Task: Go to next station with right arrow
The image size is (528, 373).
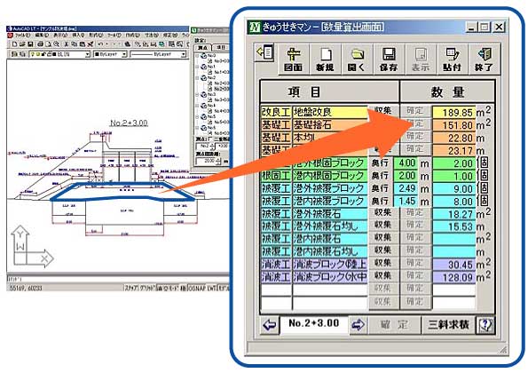Action: tap(358, 325)
